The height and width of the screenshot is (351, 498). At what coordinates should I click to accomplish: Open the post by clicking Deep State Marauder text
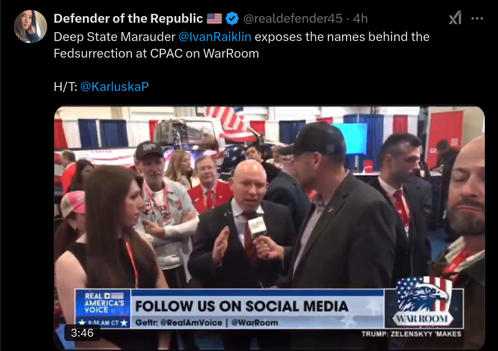click(114, 37)
